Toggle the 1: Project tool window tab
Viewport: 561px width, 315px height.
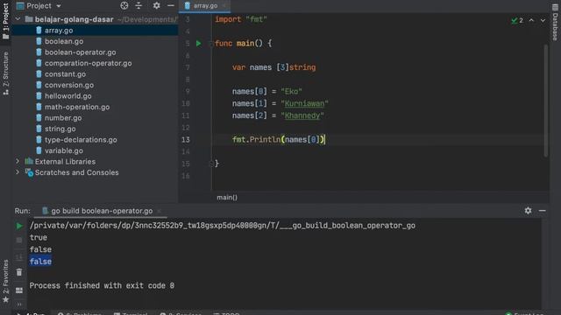click(x=5, y=21)
